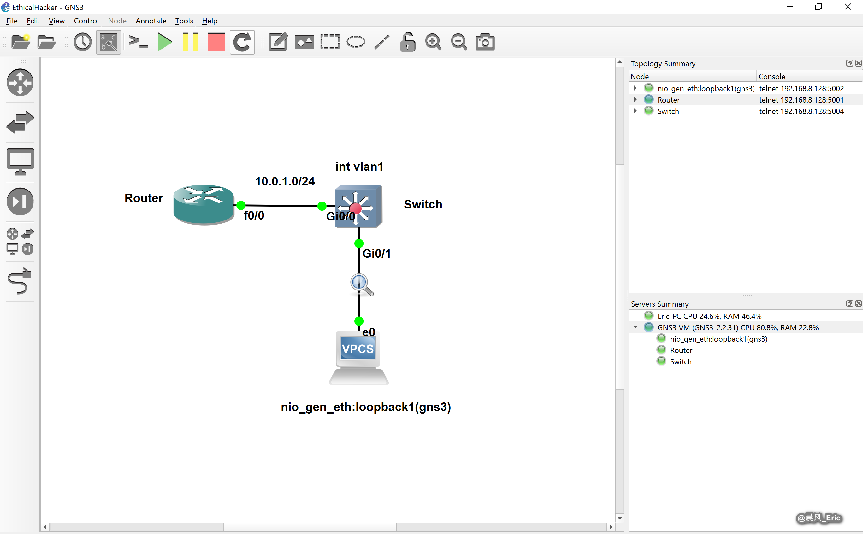
Task: Click canvas horizontal scrollbar right arrow
Action: [x=611, y=527]
